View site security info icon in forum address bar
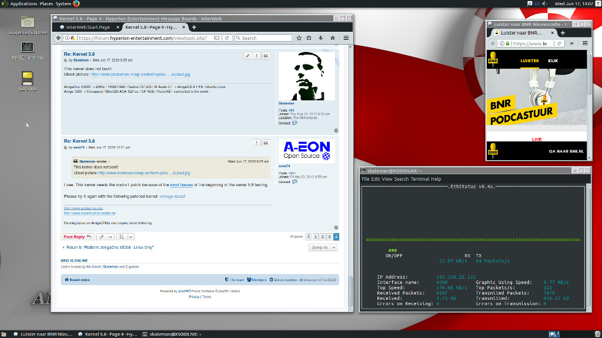 pos(67,38)
